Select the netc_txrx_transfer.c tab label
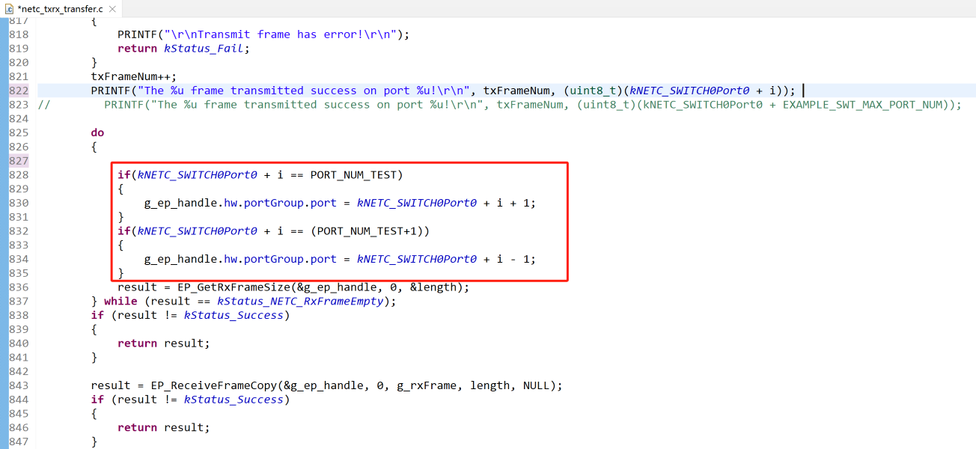Image resolution: width=976 pixels, height=449 pixels. [x=60, y=8]
